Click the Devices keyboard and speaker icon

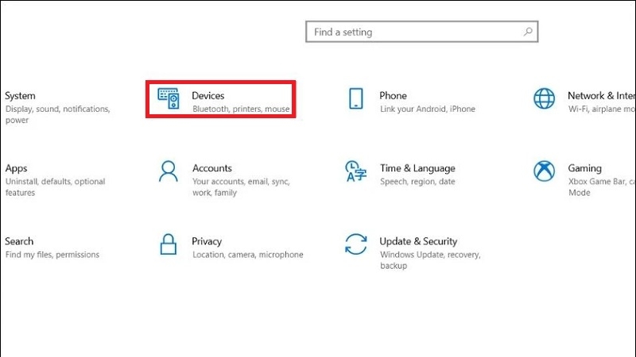pos(169,99)
